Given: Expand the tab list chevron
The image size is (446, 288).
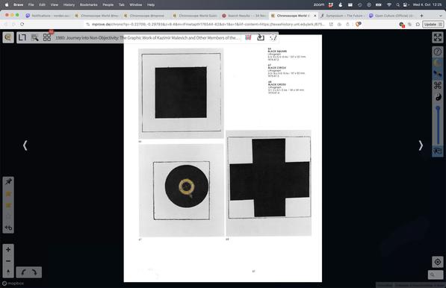Looking at the screenshot, I should click(x=441, y=16).
